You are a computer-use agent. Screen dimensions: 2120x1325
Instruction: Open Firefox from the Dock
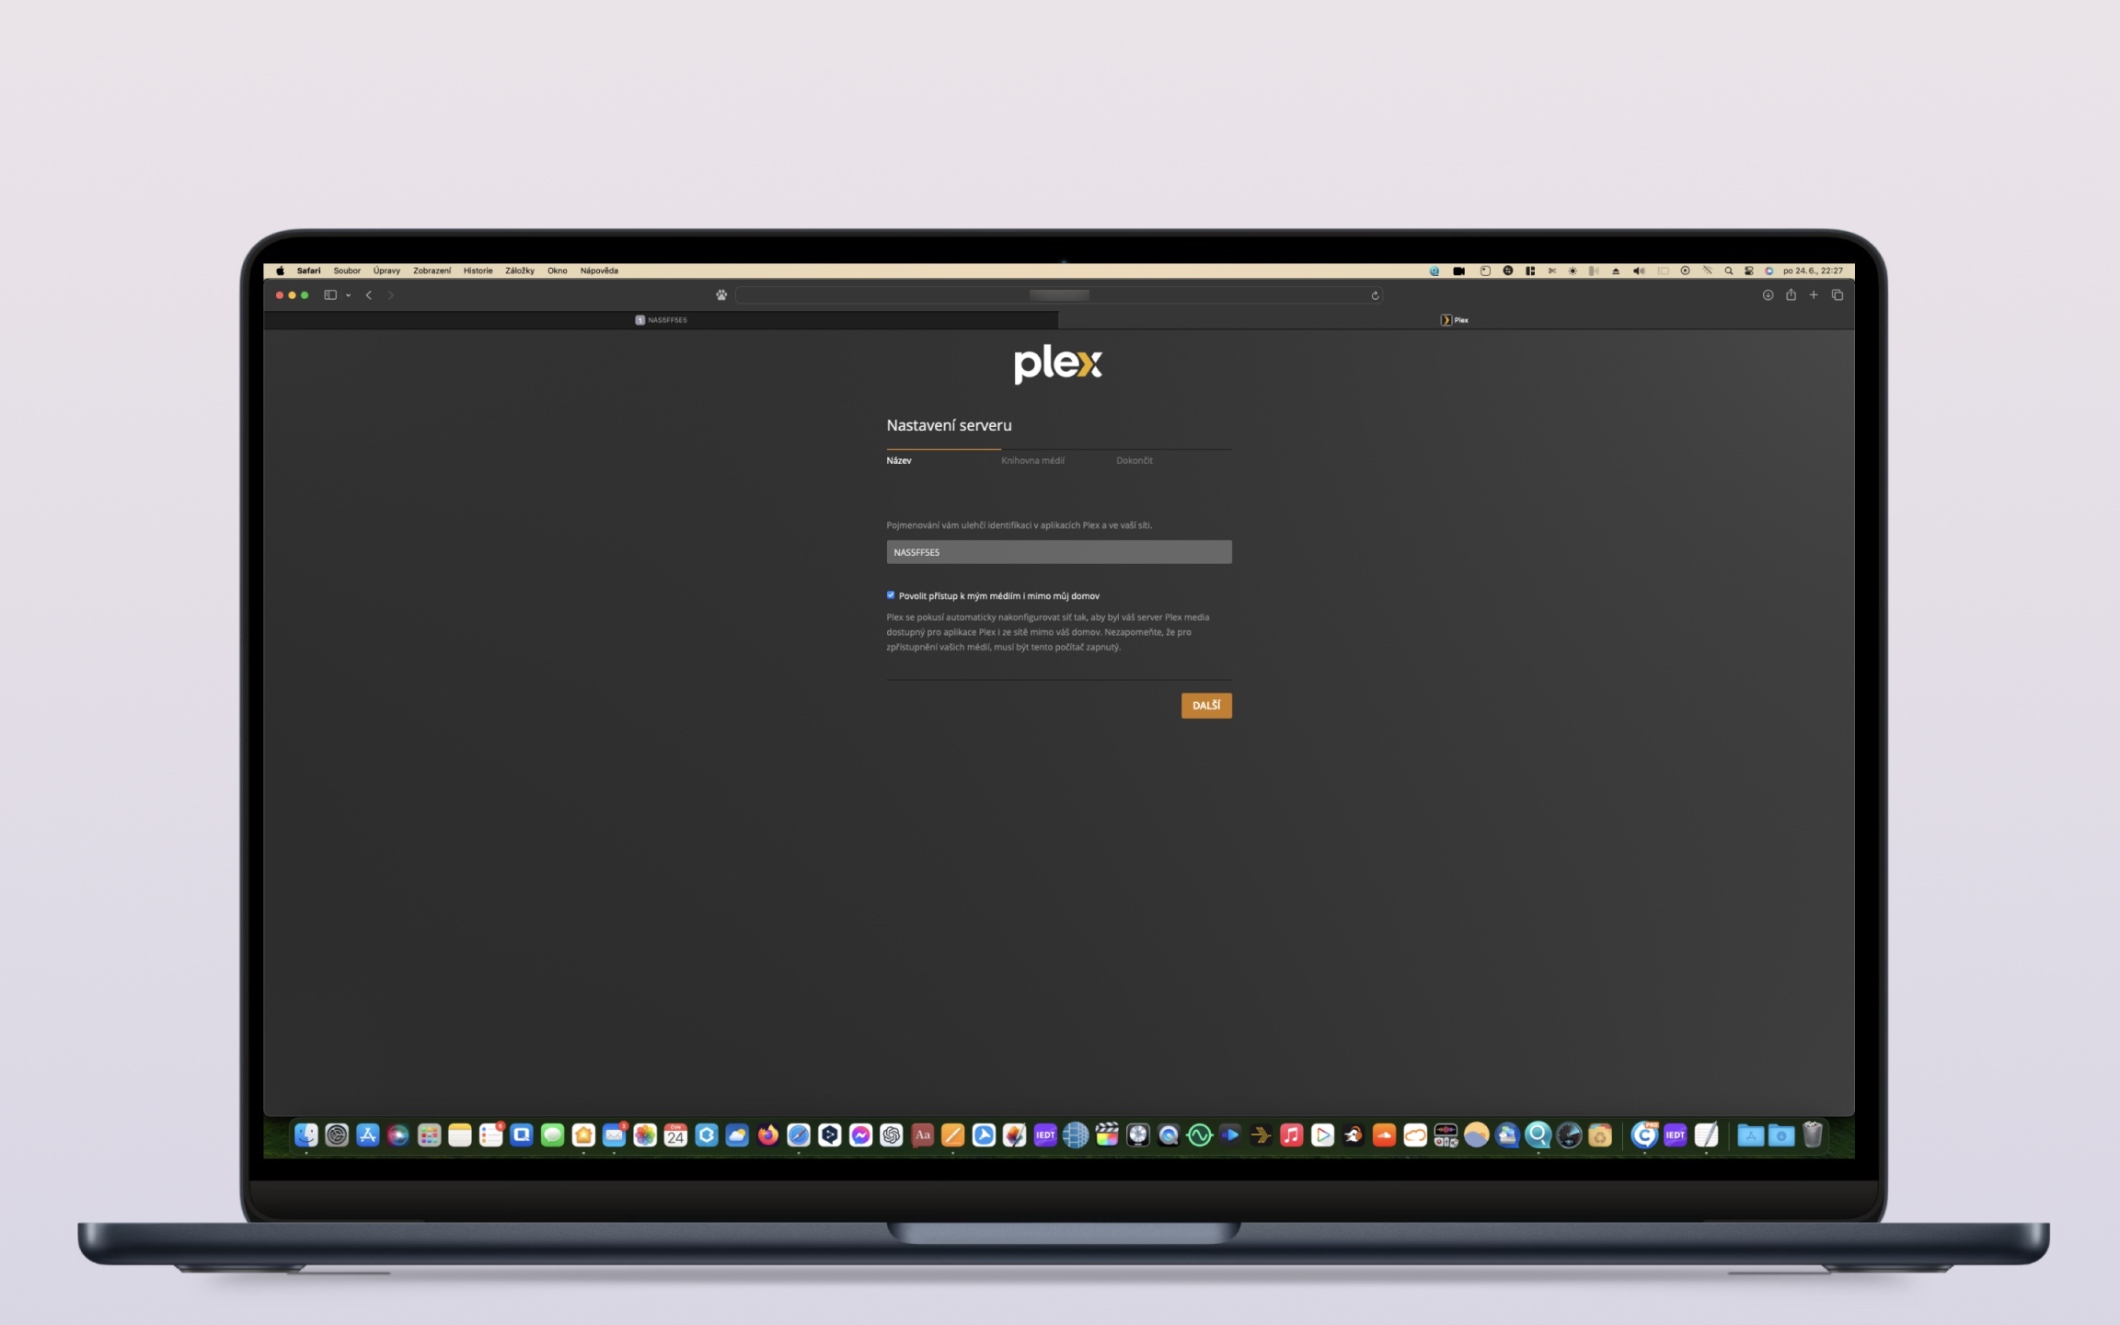[x=767, y=1135]
